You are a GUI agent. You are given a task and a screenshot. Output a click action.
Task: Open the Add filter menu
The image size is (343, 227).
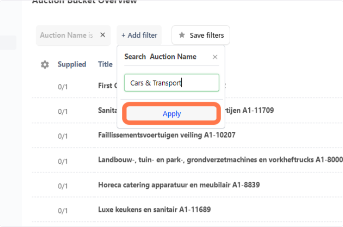(139, 35)
